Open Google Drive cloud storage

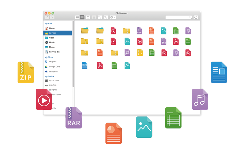pos(54,67)
